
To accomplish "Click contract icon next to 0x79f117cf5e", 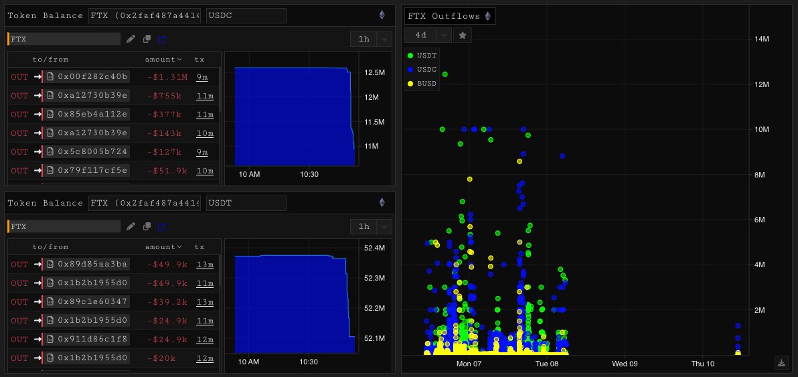I will coord(50,171).
